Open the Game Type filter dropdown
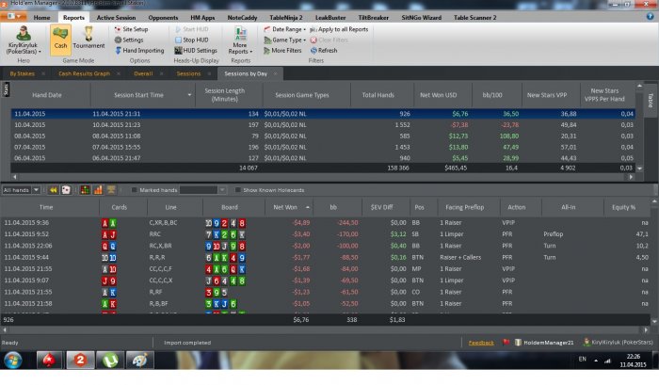The height and width of the screenshot is (385, 659). [284, 40]
